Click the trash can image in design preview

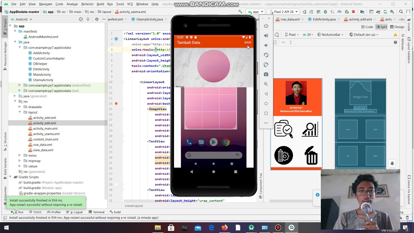(x=311, y=155)
